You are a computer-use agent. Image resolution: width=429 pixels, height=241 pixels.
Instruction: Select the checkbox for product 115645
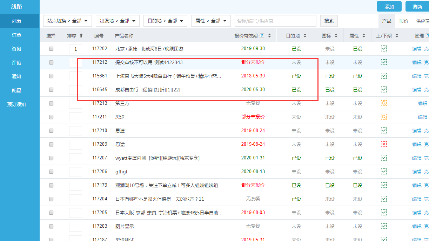(51, 90)
